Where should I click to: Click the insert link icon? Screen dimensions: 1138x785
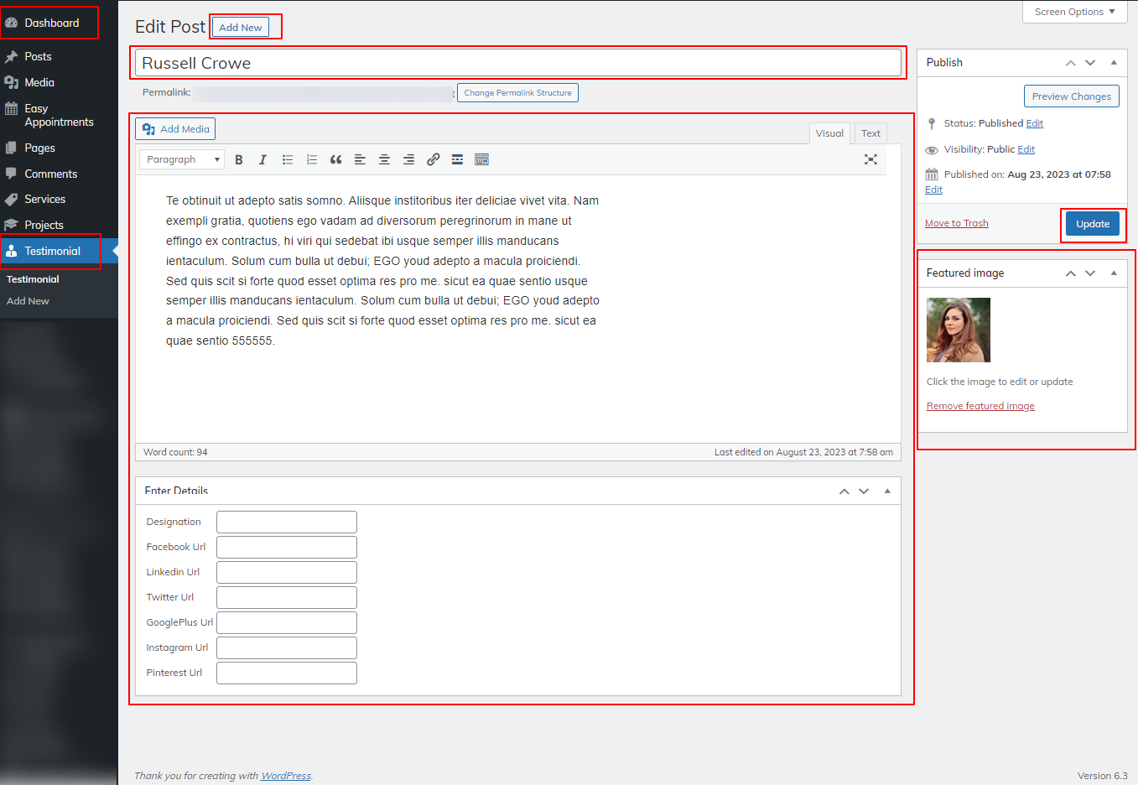coord(433,159)
